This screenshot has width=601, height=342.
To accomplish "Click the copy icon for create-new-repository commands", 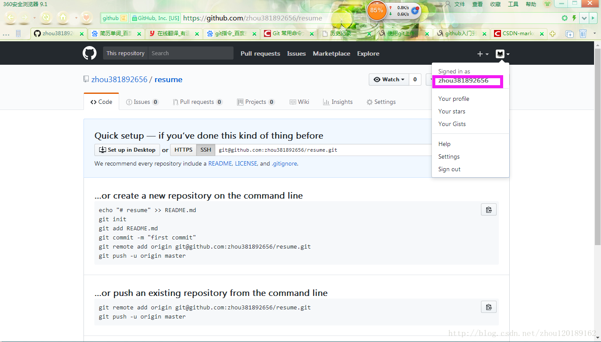I will pos(489,209).
